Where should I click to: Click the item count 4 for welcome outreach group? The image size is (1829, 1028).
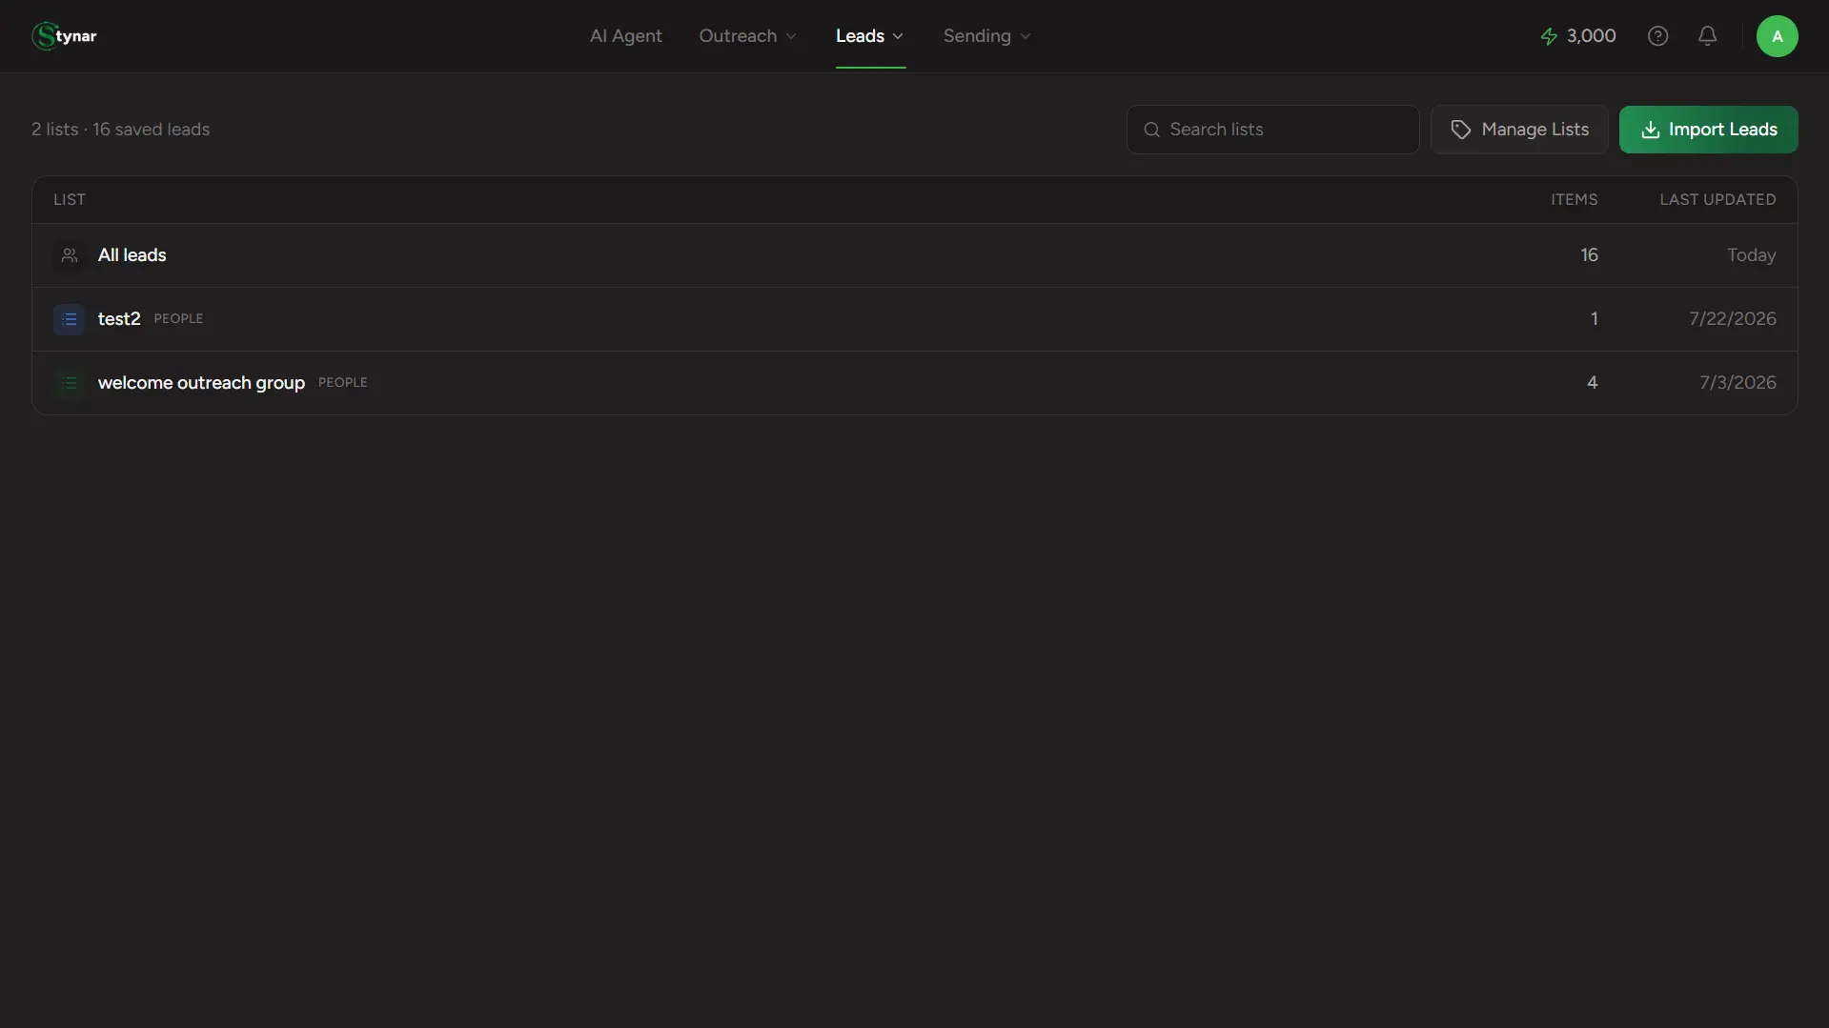tap(1592, 383)
